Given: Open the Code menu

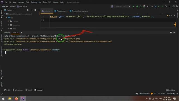Looking at the screenshot, I should coord(27,2).
